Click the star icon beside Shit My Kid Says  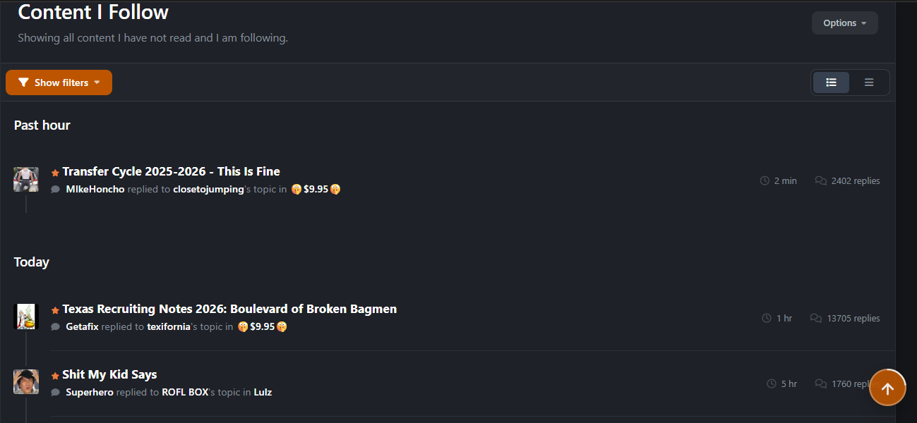(x=55, y=376)
